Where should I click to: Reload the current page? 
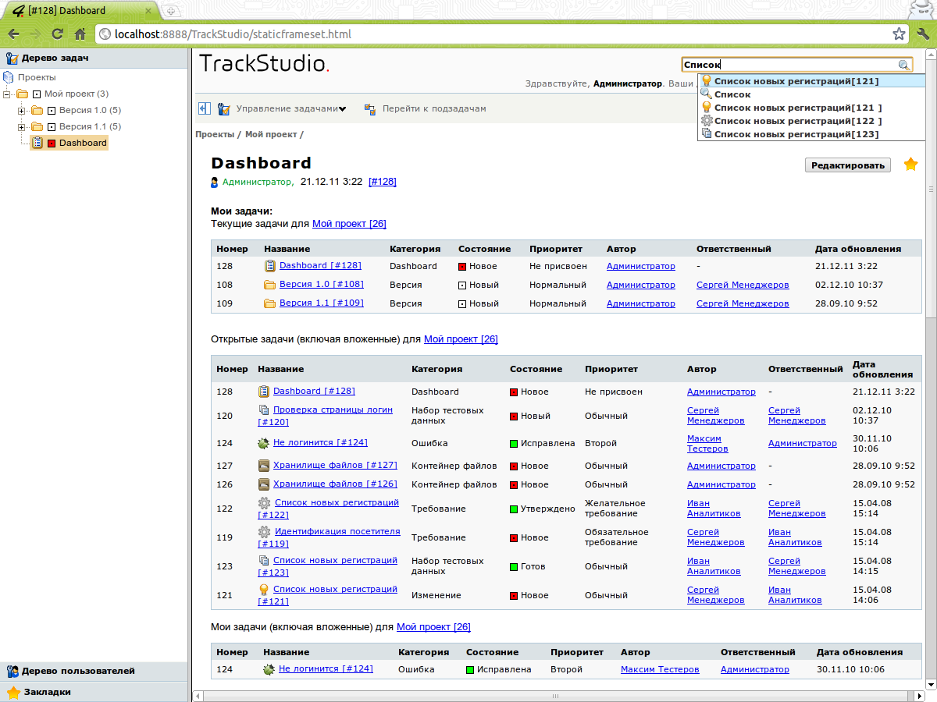pyautogui.click(x=57, y=34)
